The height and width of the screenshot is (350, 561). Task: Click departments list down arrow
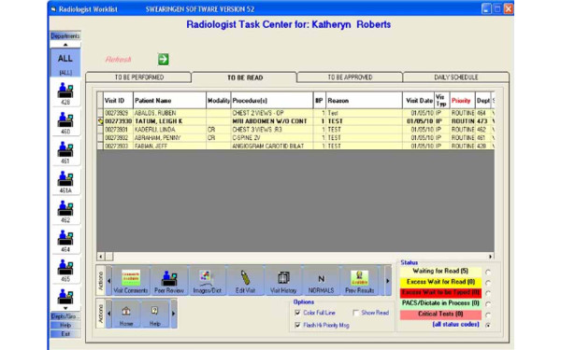click(65, 308)
